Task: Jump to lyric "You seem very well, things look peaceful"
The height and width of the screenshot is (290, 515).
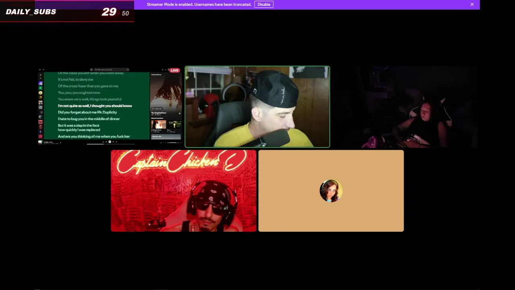Action: click(x=89, y=99)
